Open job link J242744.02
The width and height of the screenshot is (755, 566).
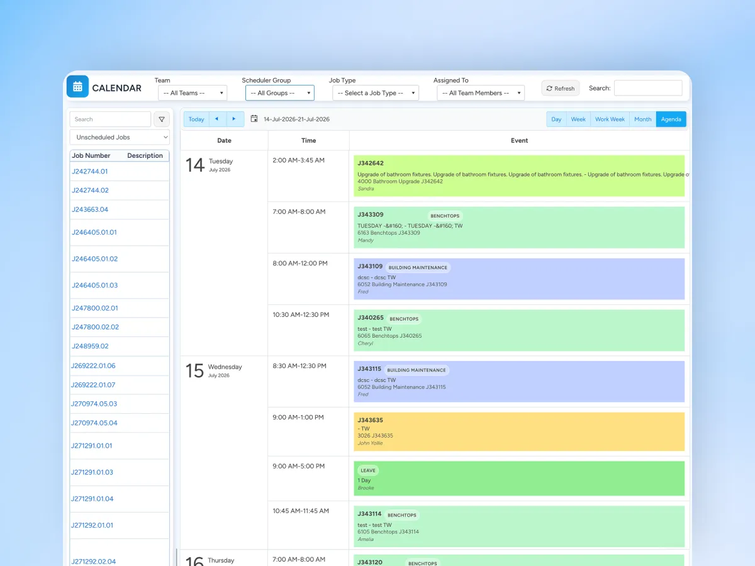[90, 190]
